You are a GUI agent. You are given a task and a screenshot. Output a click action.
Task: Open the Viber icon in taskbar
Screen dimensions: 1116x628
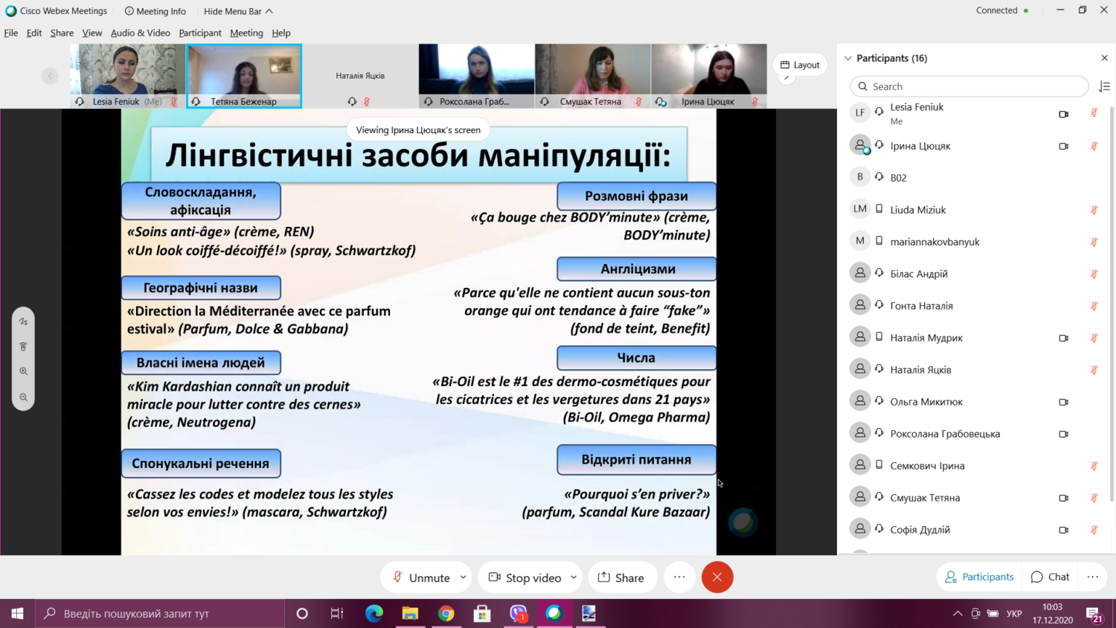[518, 613]
